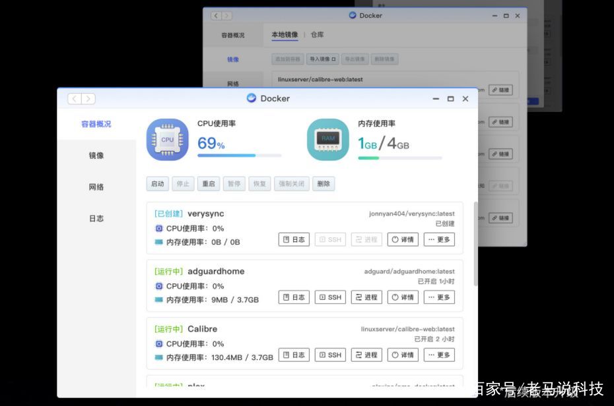The image size is (614, 406).
Task: Click the small memory icon in the adguardhome row
Action: pos(158,300)
